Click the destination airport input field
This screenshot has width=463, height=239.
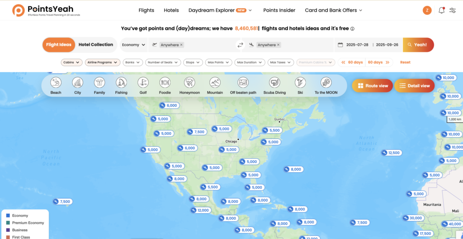point(288,45)
